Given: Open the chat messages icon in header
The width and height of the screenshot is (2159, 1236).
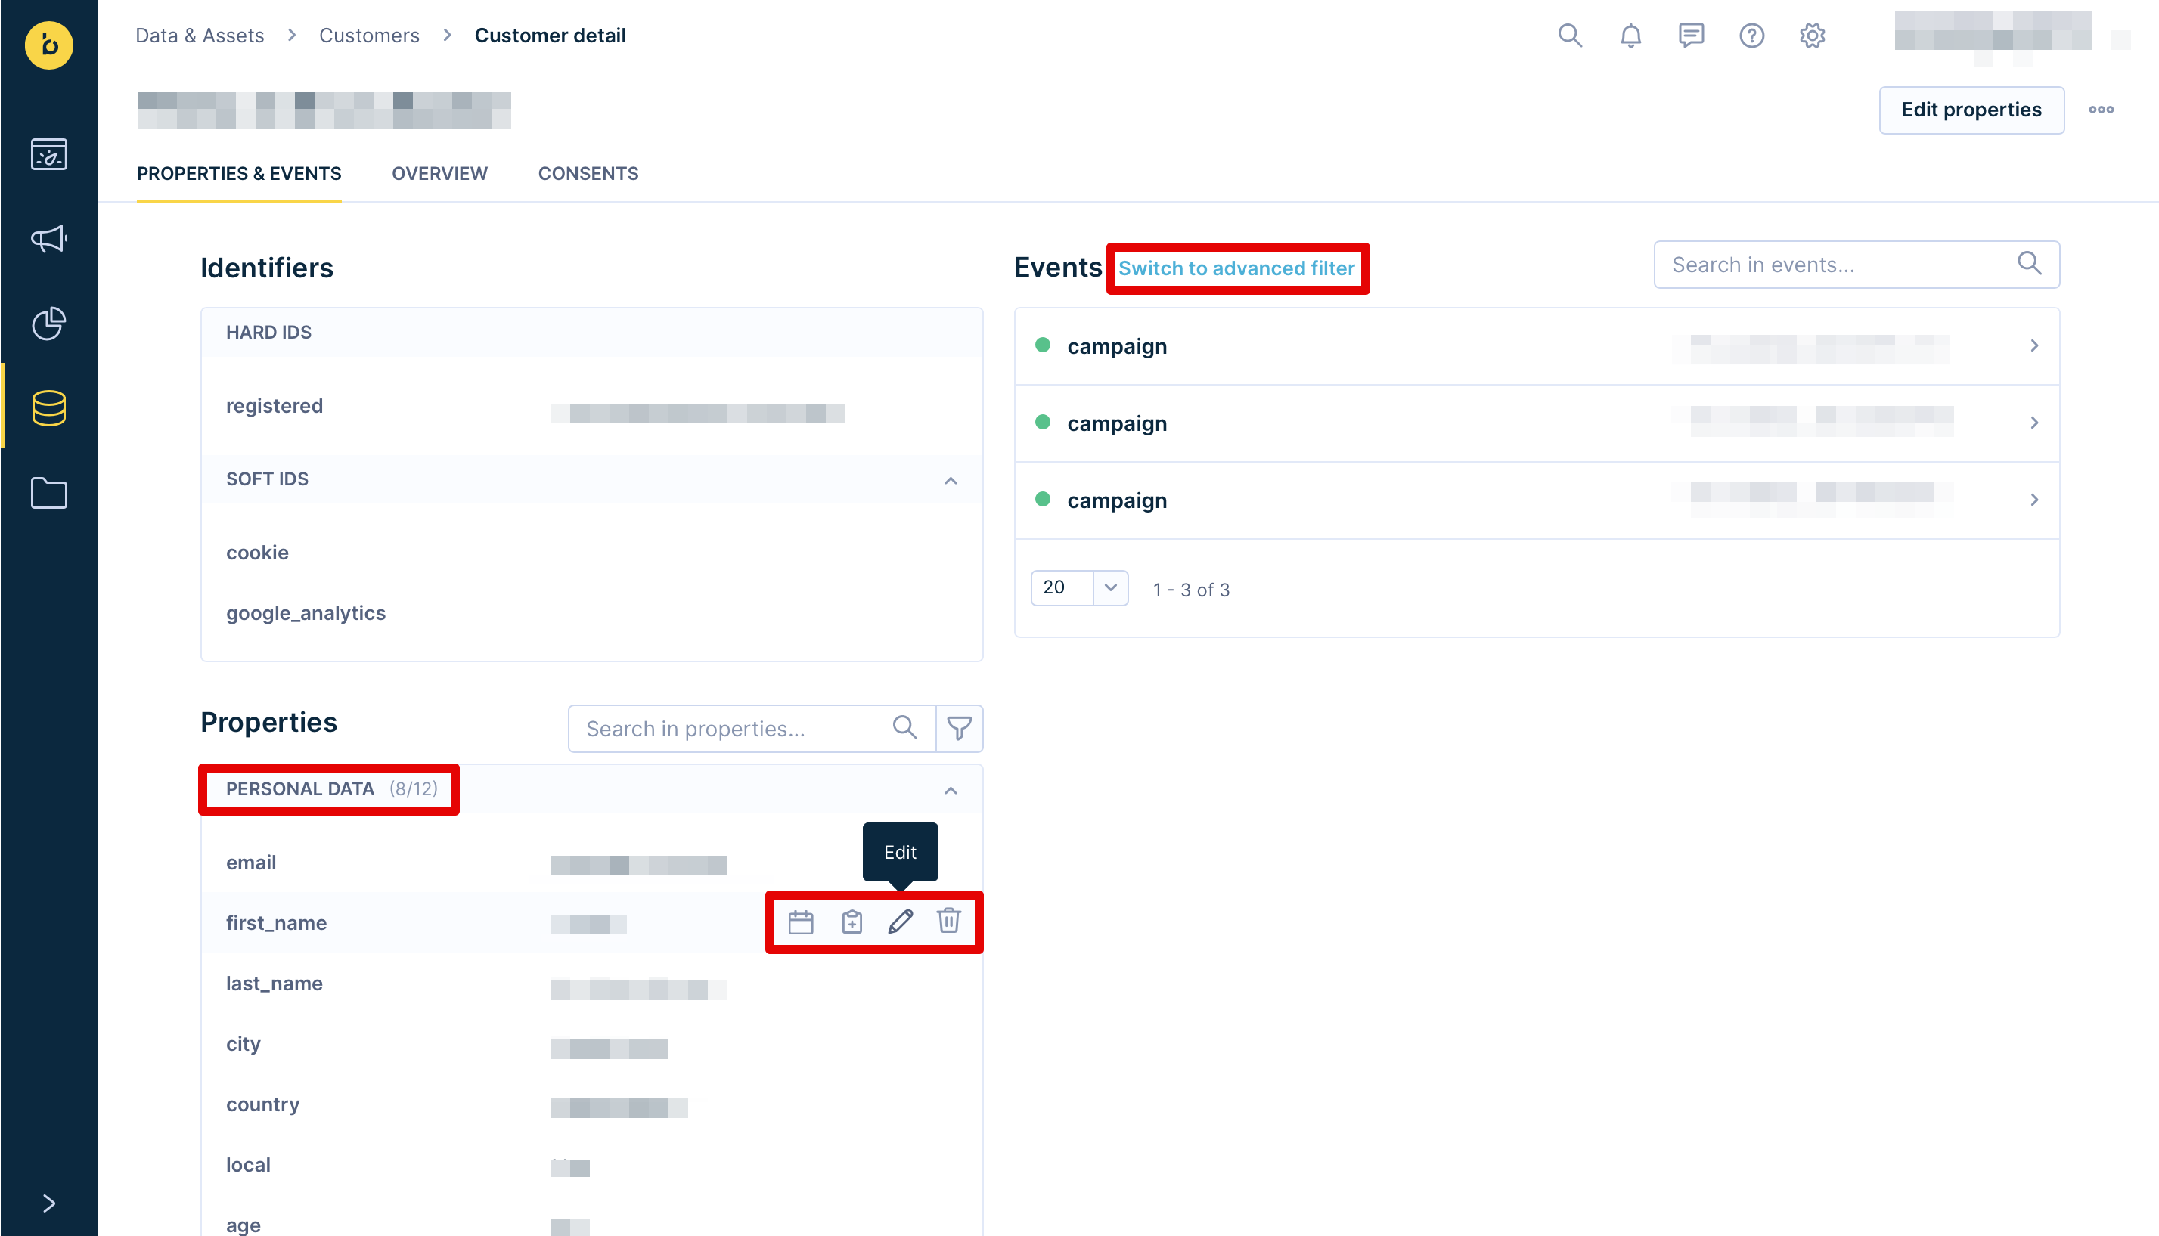Looking at the screenshot, I should pos(1690,36).
